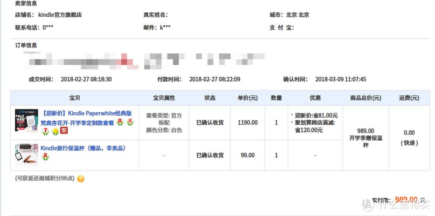Click 已确认收货 status in the 保温杯 row

pyautogui.click(x=210, y=155)
